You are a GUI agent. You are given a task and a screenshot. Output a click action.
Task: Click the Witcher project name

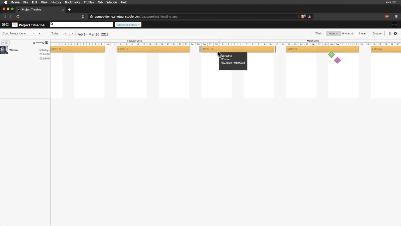pos(14,50)
